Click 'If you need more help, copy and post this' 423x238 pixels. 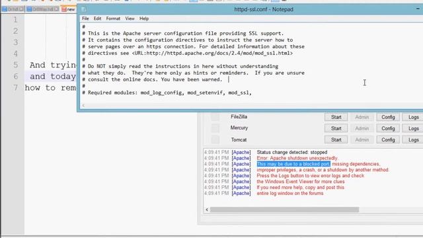pos(300,188)
